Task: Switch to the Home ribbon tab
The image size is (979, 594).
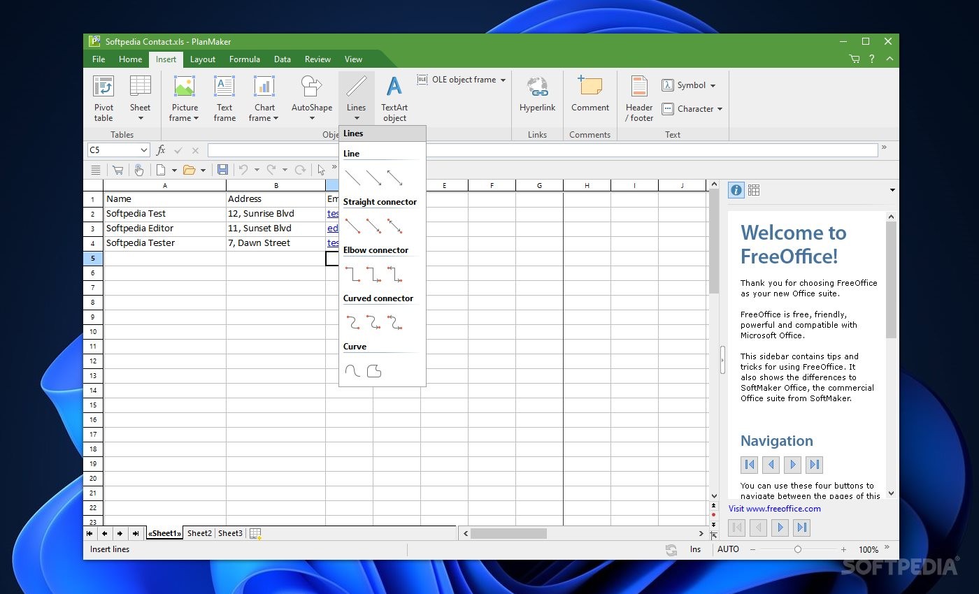Action: click(130, 59)
